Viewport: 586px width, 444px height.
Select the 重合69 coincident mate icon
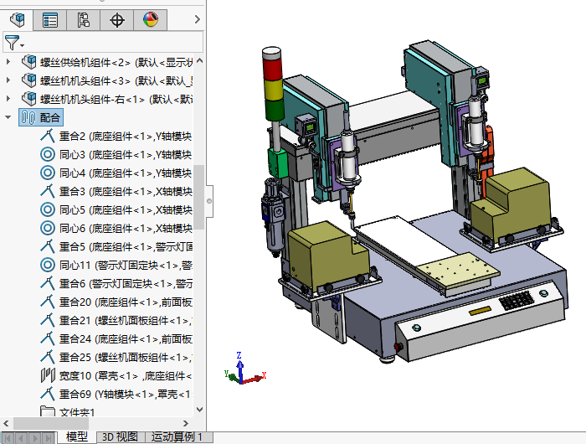click(x=48, y=394)
